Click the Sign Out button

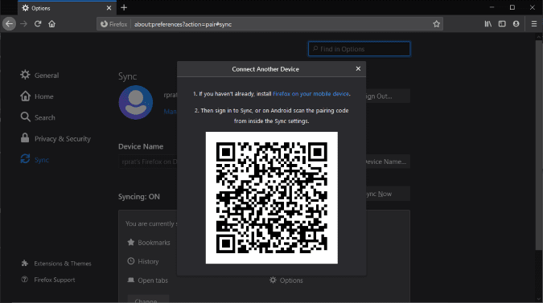pyautogui.click(x=388, y=96)
